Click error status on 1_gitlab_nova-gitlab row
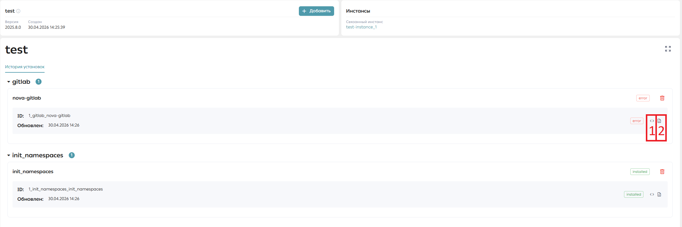682x227 pixels. 637,121
